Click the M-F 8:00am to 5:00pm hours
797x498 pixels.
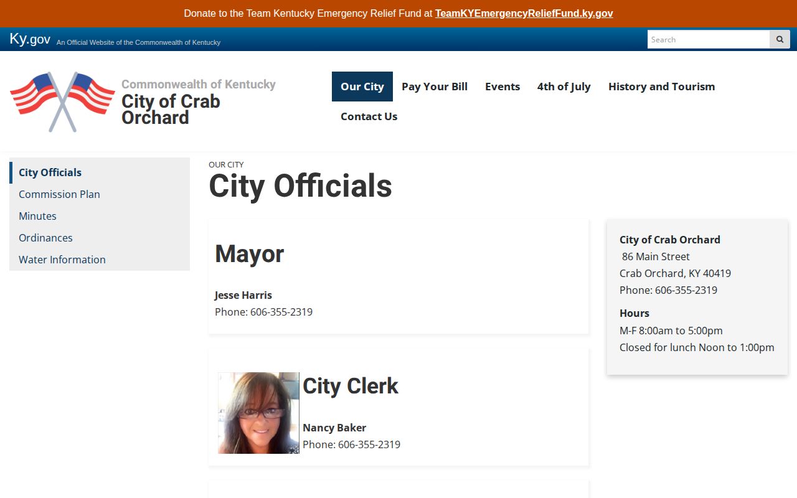[x=671, y=331]
